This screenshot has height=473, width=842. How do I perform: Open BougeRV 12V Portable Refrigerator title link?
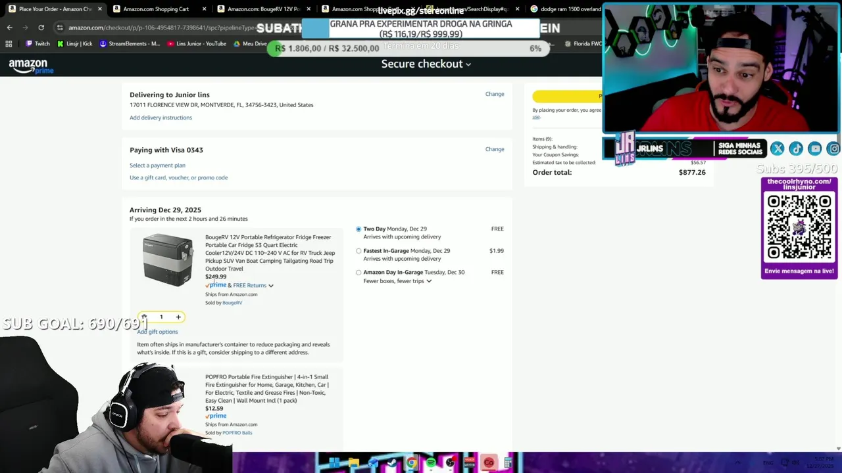pyautogui.click(x=270, y=253)
